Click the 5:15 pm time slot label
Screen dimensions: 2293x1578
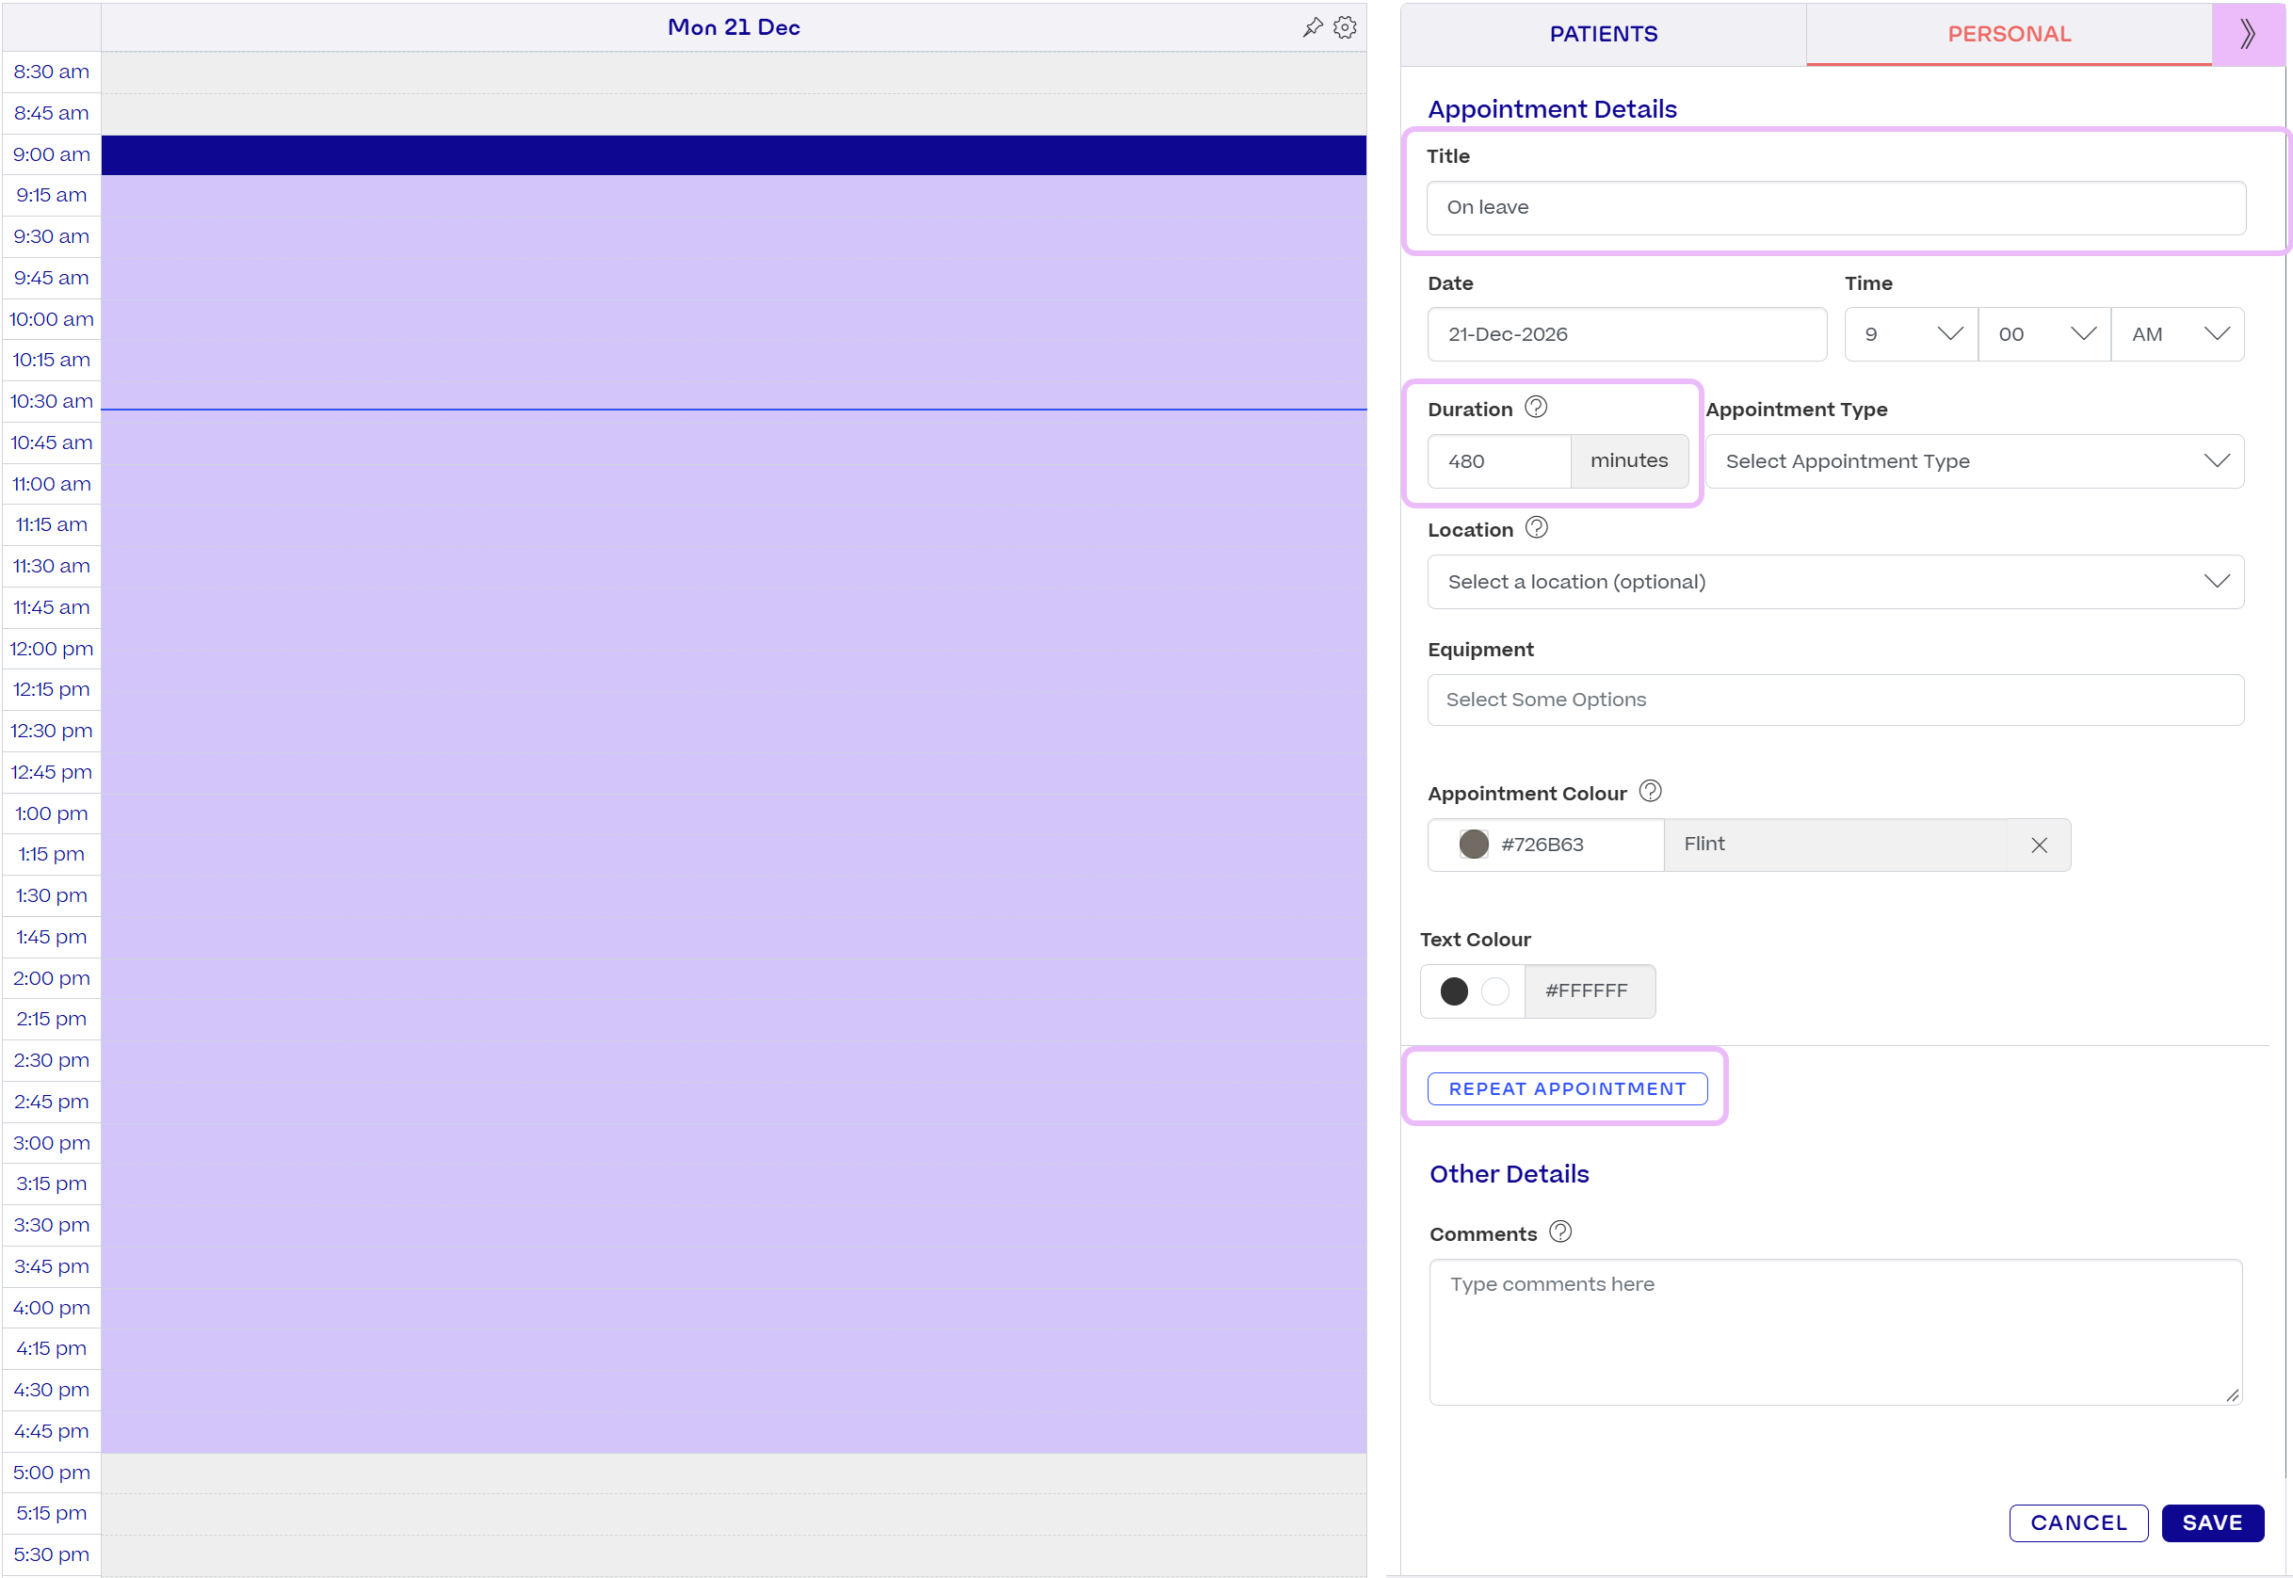(x=52, y=1513)
